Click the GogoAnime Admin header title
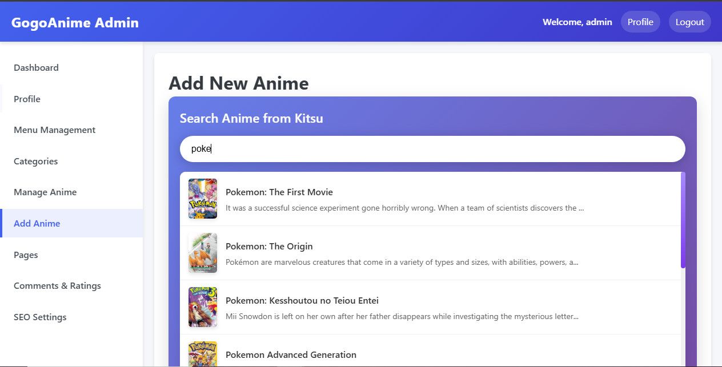The width and height of the screenshot is (722, 367). pos(75,23)
